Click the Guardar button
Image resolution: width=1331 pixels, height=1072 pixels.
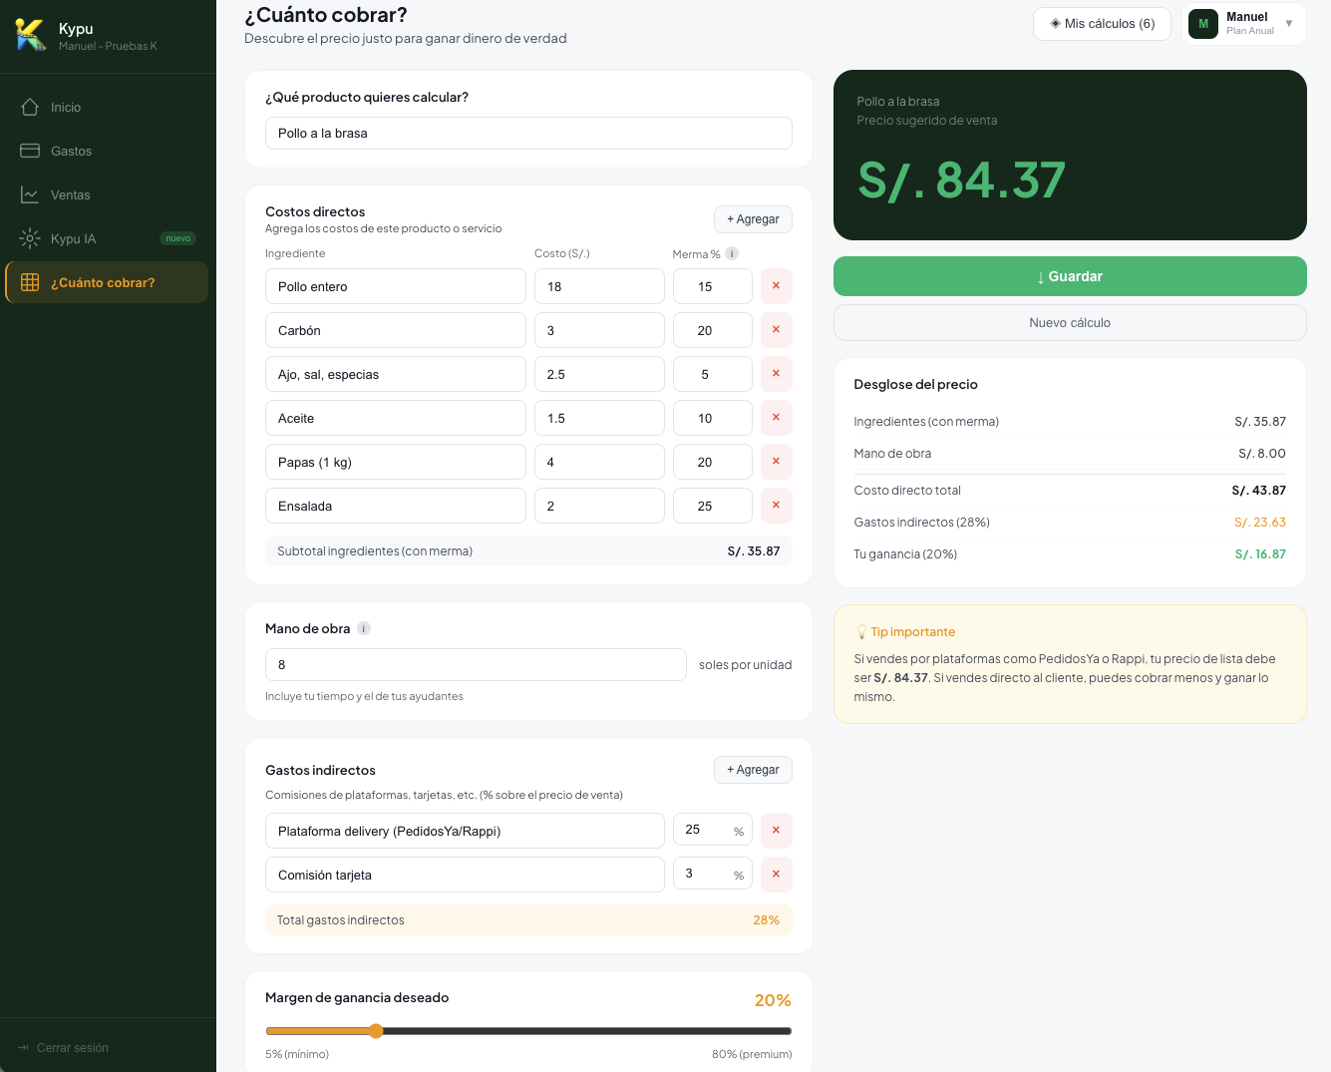pyautogui.click(x=1070, y=276)
